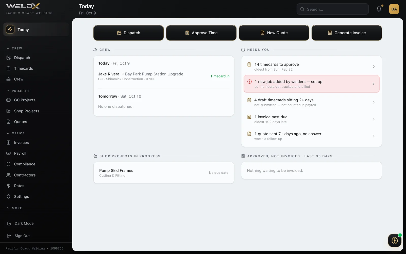
Task: Open chevron for 1 invoice past due
Action: (374, 119)
